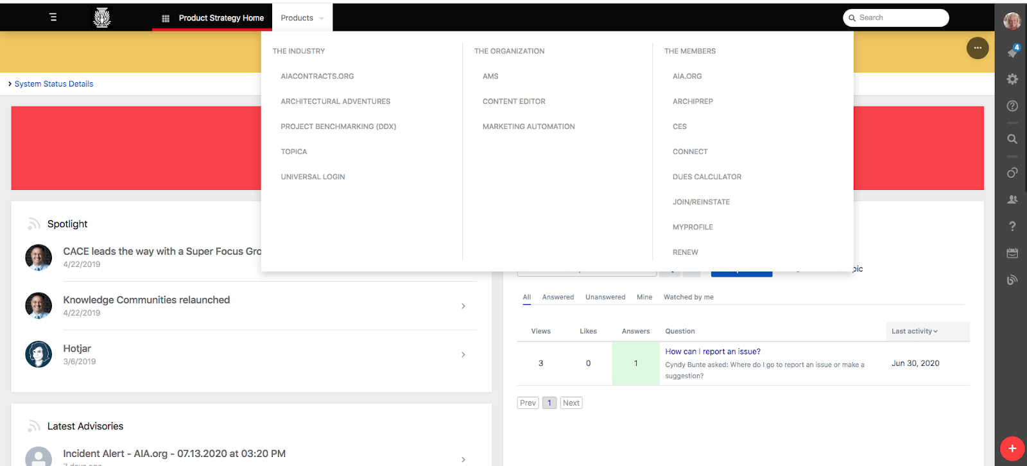Click the linked circles icon in sidebar
The image size is (1027, 466).
[1012, 172]
